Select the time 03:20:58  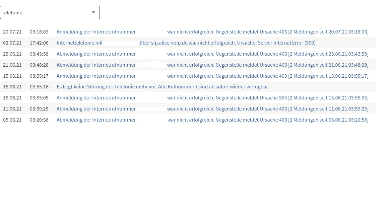[x=39, y=120]
